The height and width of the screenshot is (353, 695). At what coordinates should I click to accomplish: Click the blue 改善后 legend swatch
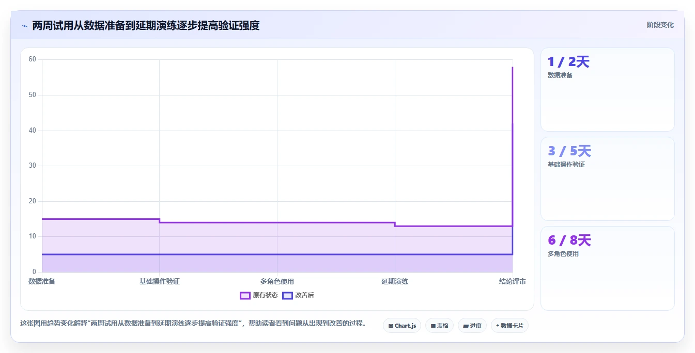[287, 295]
